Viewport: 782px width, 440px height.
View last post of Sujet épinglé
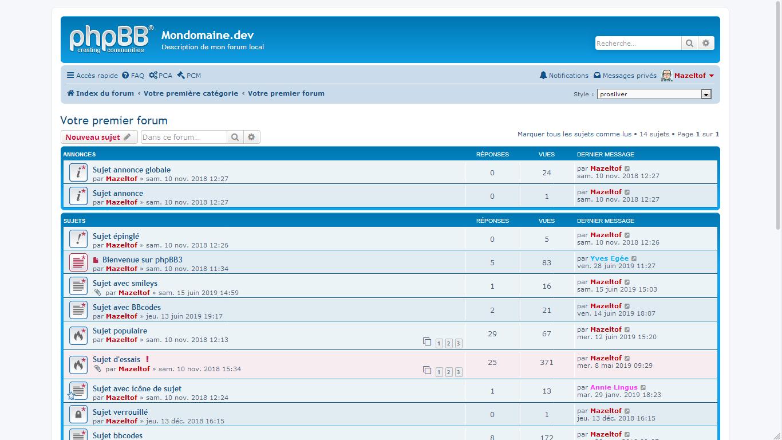coord(627,235)
